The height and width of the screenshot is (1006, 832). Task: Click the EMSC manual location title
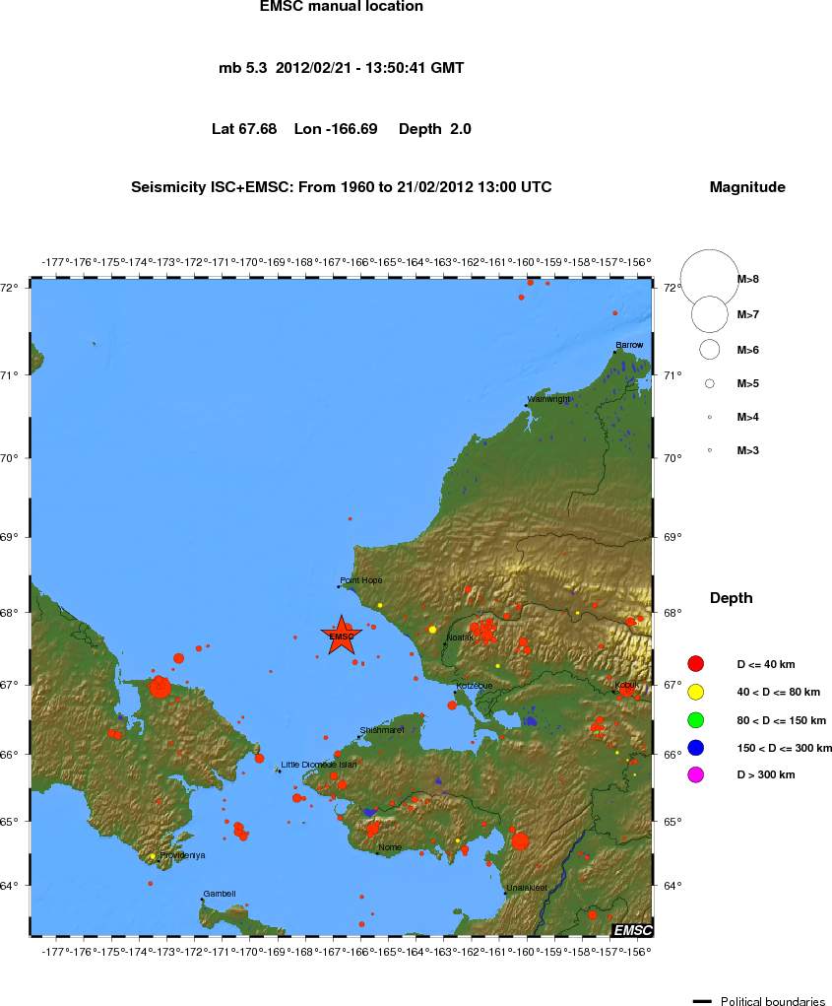341,7
